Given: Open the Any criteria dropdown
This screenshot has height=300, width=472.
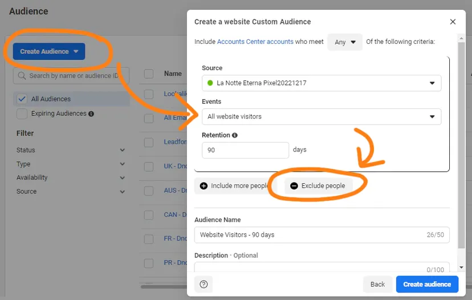Looking at the screenshot, I should [x=345, y=42].
